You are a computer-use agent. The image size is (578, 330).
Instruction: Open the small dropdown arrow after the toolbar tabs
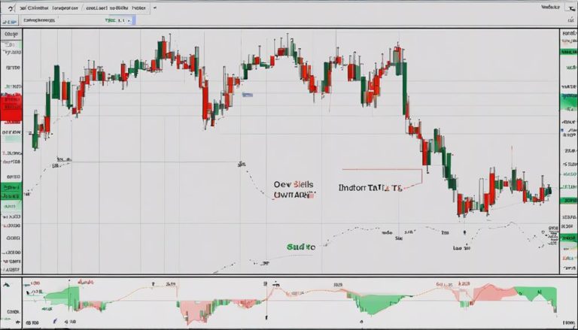tap(154, 8)
